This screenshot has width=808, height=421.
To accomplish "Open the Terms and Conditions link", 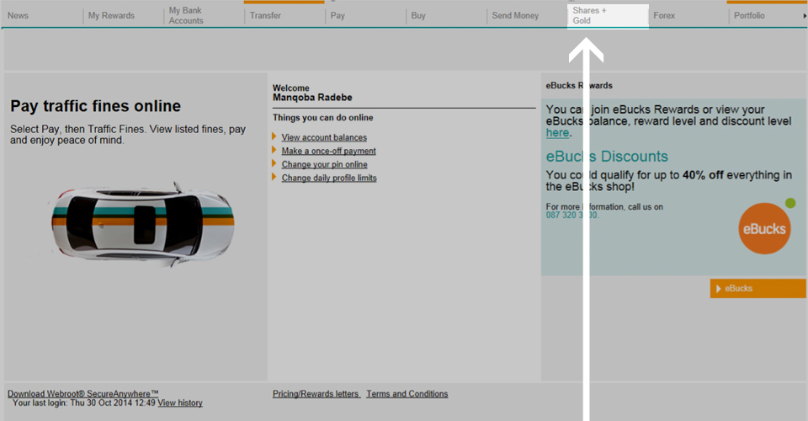I will [x=407, y=394].
